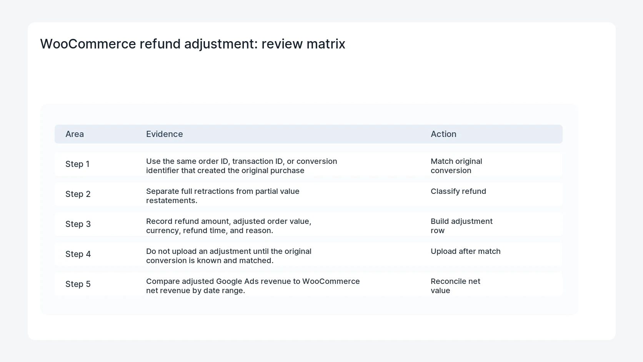Click the 'Action' column header
This screenshot has width=643, height=362.
[443, 134]
